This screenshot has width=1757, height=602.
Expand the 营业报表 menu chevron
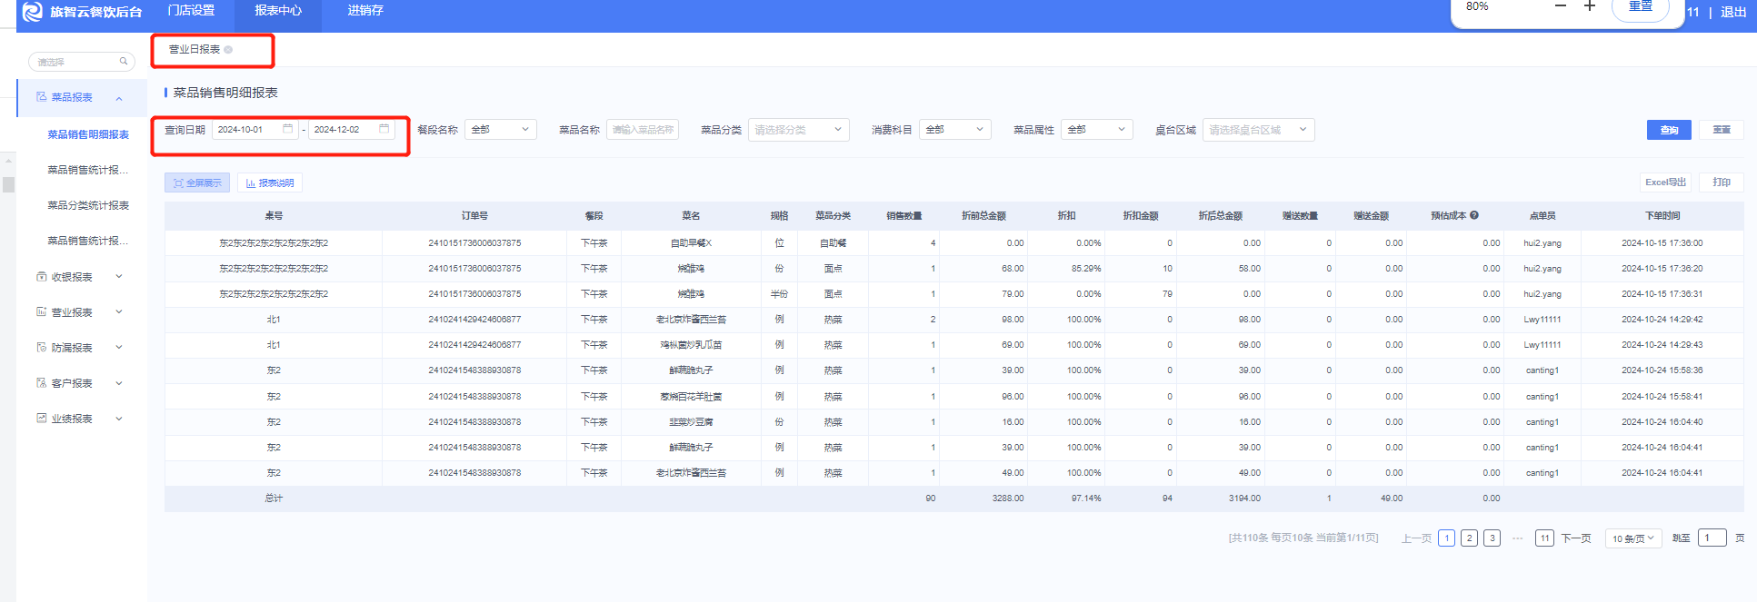tap(119, 312)
